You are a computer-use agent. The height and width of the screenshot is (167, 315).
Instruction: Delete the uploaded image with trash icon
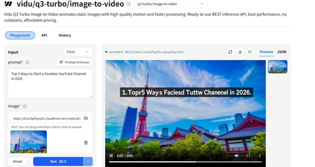coord(86,143)
